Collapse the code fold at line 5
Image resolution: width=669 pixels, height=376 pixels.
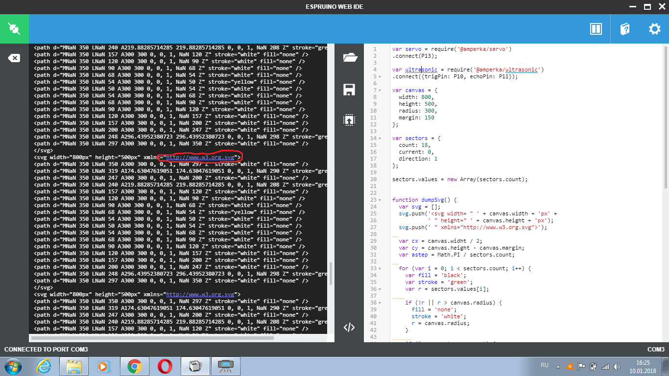pos(380,76)
